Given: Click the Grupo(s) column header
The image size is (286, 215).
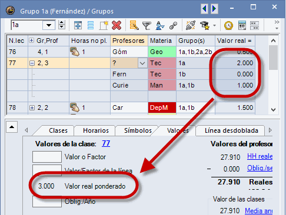Looking at the screenshot, I should (195, 41).
